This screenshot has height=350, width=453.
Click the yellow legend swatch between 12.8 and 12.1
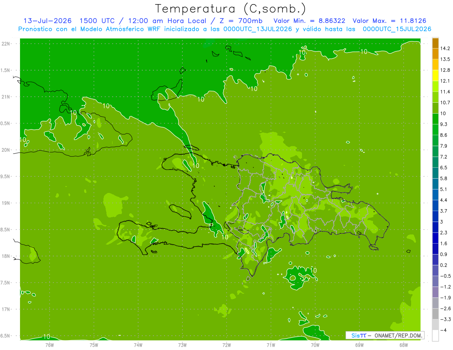(435, 76)
